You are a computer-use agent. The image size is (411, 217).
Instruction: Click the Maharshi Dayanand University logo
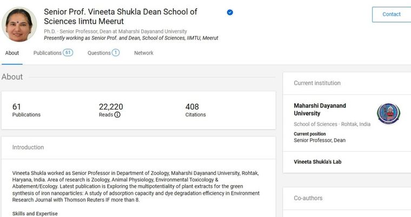coord(388,114)
